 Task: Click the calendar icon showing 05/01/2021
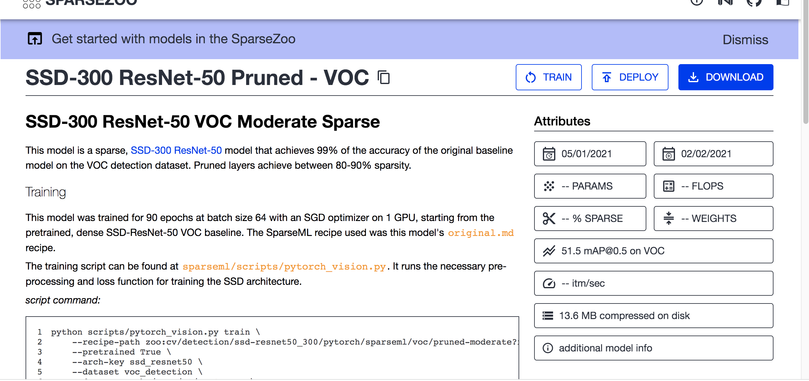pos(549,154)
